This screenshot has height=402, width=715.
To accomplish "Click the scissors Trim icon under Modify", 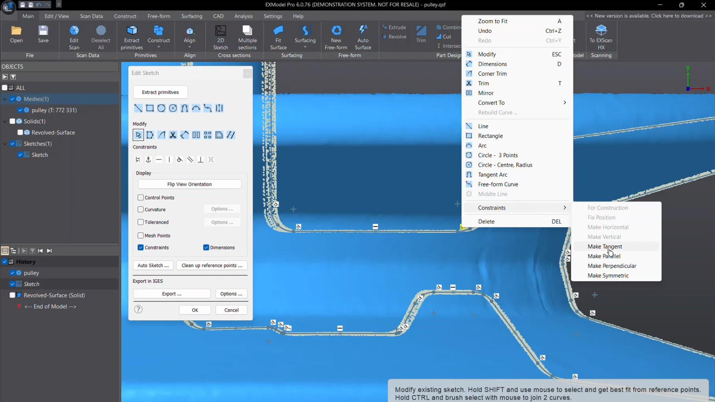I will tap(173, 135).
